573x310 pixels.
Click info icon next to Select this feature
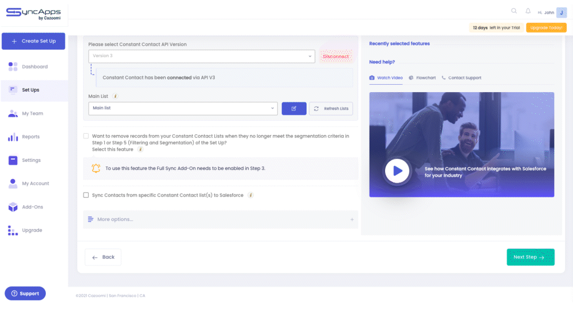pyautogui.click(x=140, y=149)
